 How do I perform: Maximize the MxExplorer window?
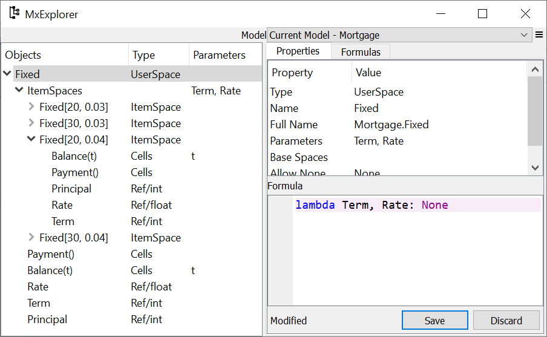point(482,14)
